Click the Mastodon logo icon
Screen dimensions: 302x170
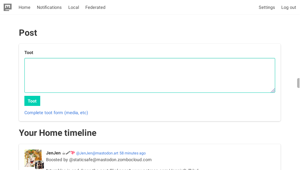(8, 7)
